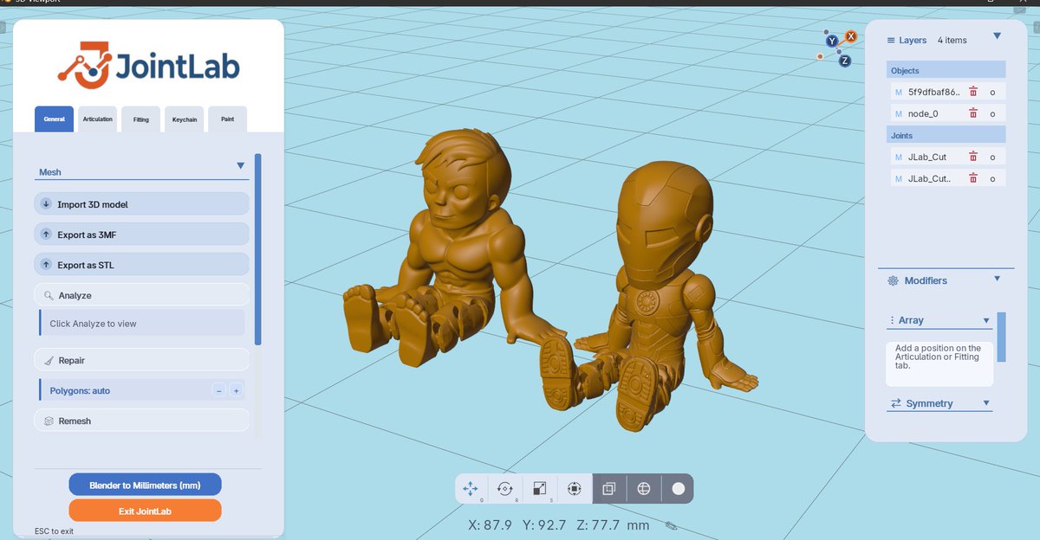
Task: Toggle visibility of JLab_Cut.. layer
Action: (x=992, y=179)
